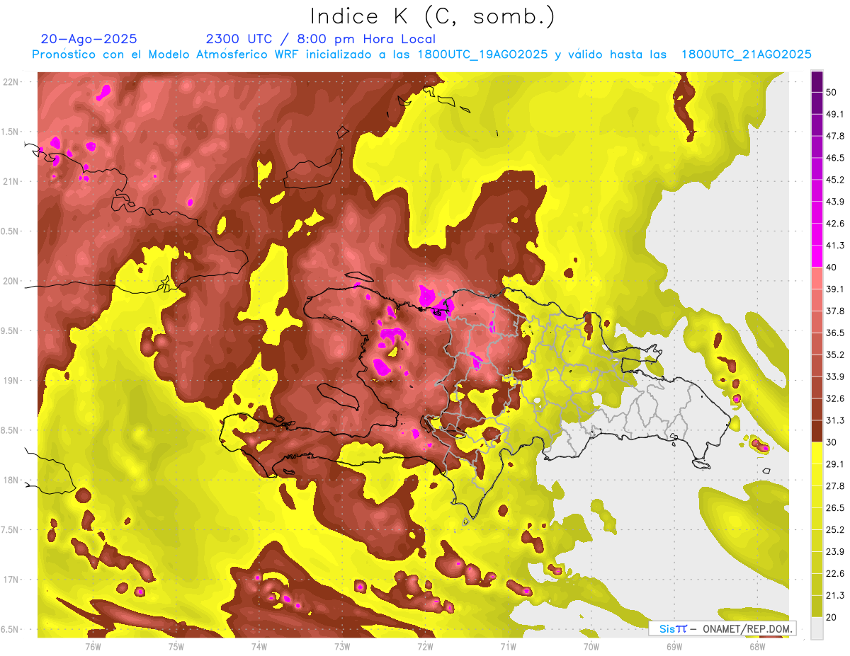
Task: Click the "69W" longitude label
Action: (674, 647)
